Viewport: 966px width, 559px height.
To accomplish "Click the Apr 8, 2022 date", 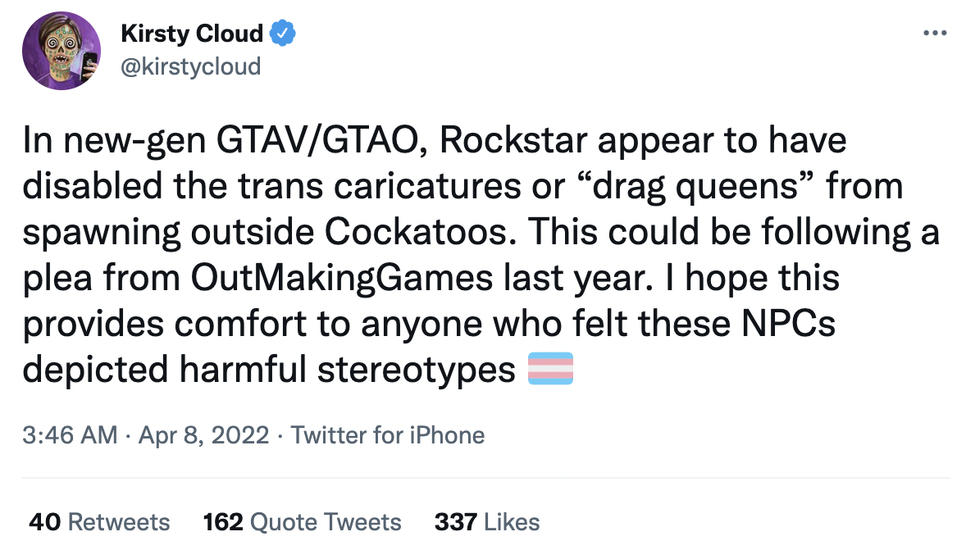I will pyautogui.click(x=204, y=435).
